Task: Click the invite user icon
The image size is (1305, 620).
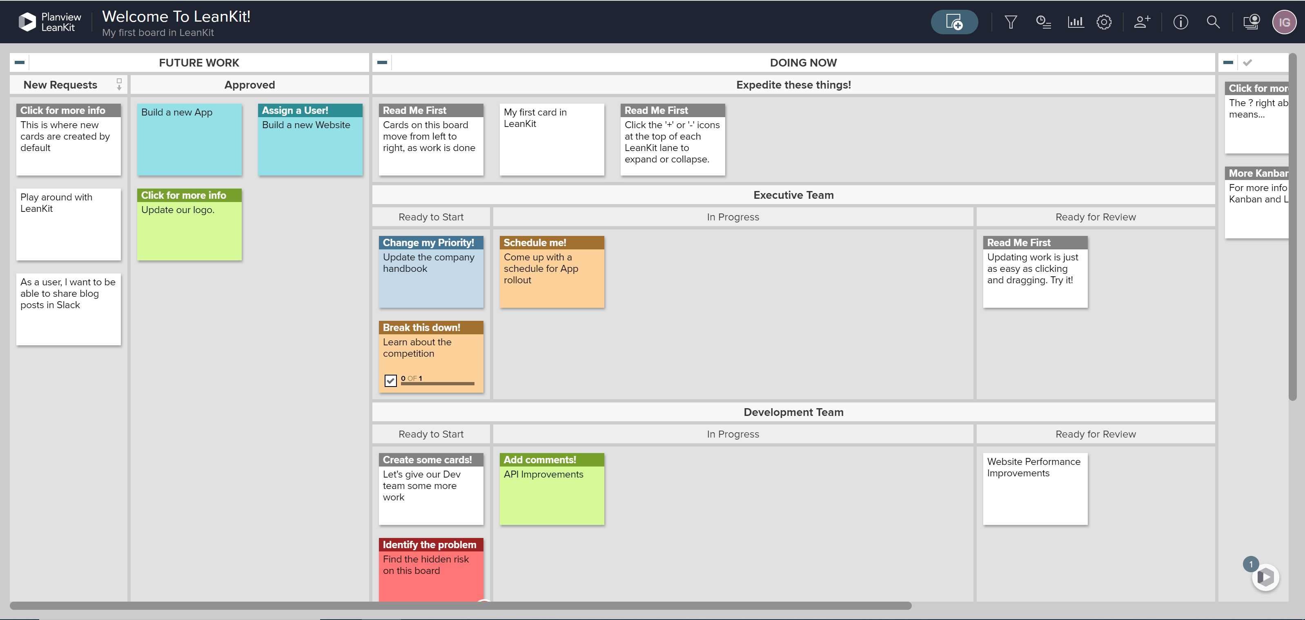Action: click(x=1142, y=22)
